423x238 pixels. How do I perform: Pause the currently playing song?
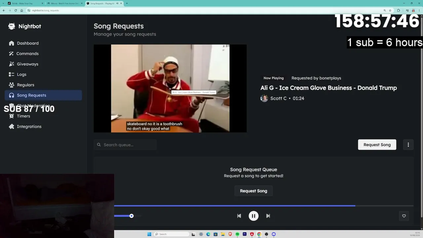click(x=253, y=216)
